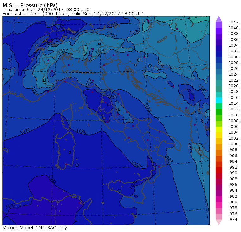Click legend value 1012.

(x=234, y=109)
